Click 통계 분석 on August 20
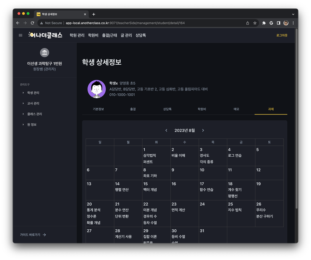 (x=94, y=210)
